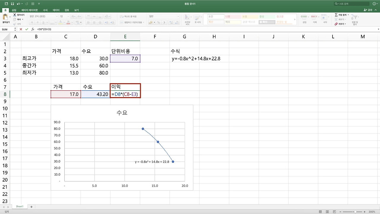Click the AutoSum (자동 합계) sigma icon

336,15
